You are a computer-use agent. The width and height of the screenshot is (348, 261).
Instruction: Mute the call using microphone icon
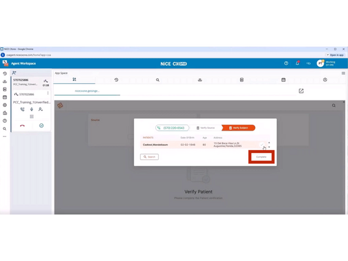click(x=32, y=109)
